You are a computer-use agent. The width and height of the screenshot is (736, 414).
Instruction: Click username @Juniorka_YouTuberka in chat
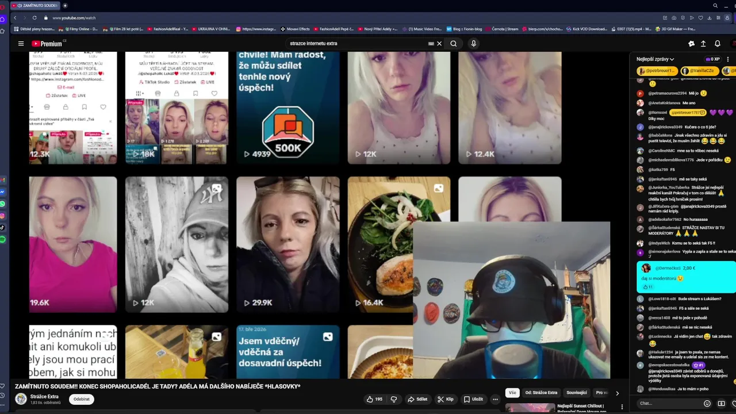[669, 187]
